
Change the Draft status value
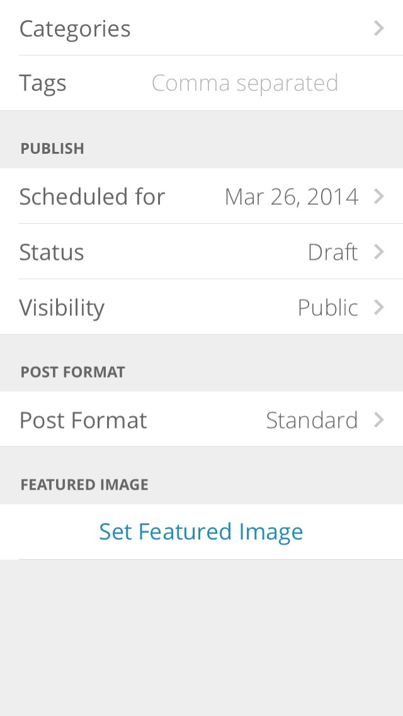(x=332, y=252)
